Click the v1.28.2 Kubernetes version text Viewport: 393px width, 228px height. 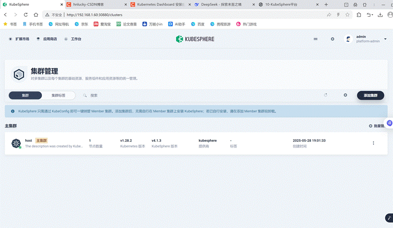tap(126, 141)
